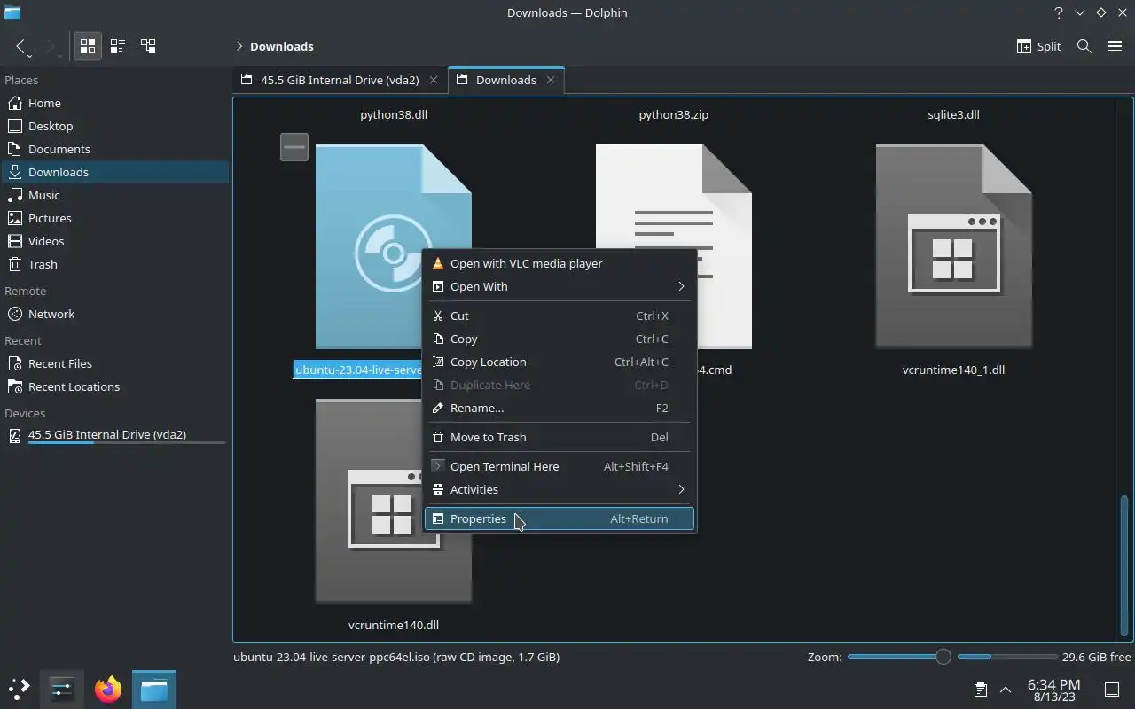Open the search magnifier icon
The width and height of the screenshot is (1135, 709).
(x=1084, y=46)
